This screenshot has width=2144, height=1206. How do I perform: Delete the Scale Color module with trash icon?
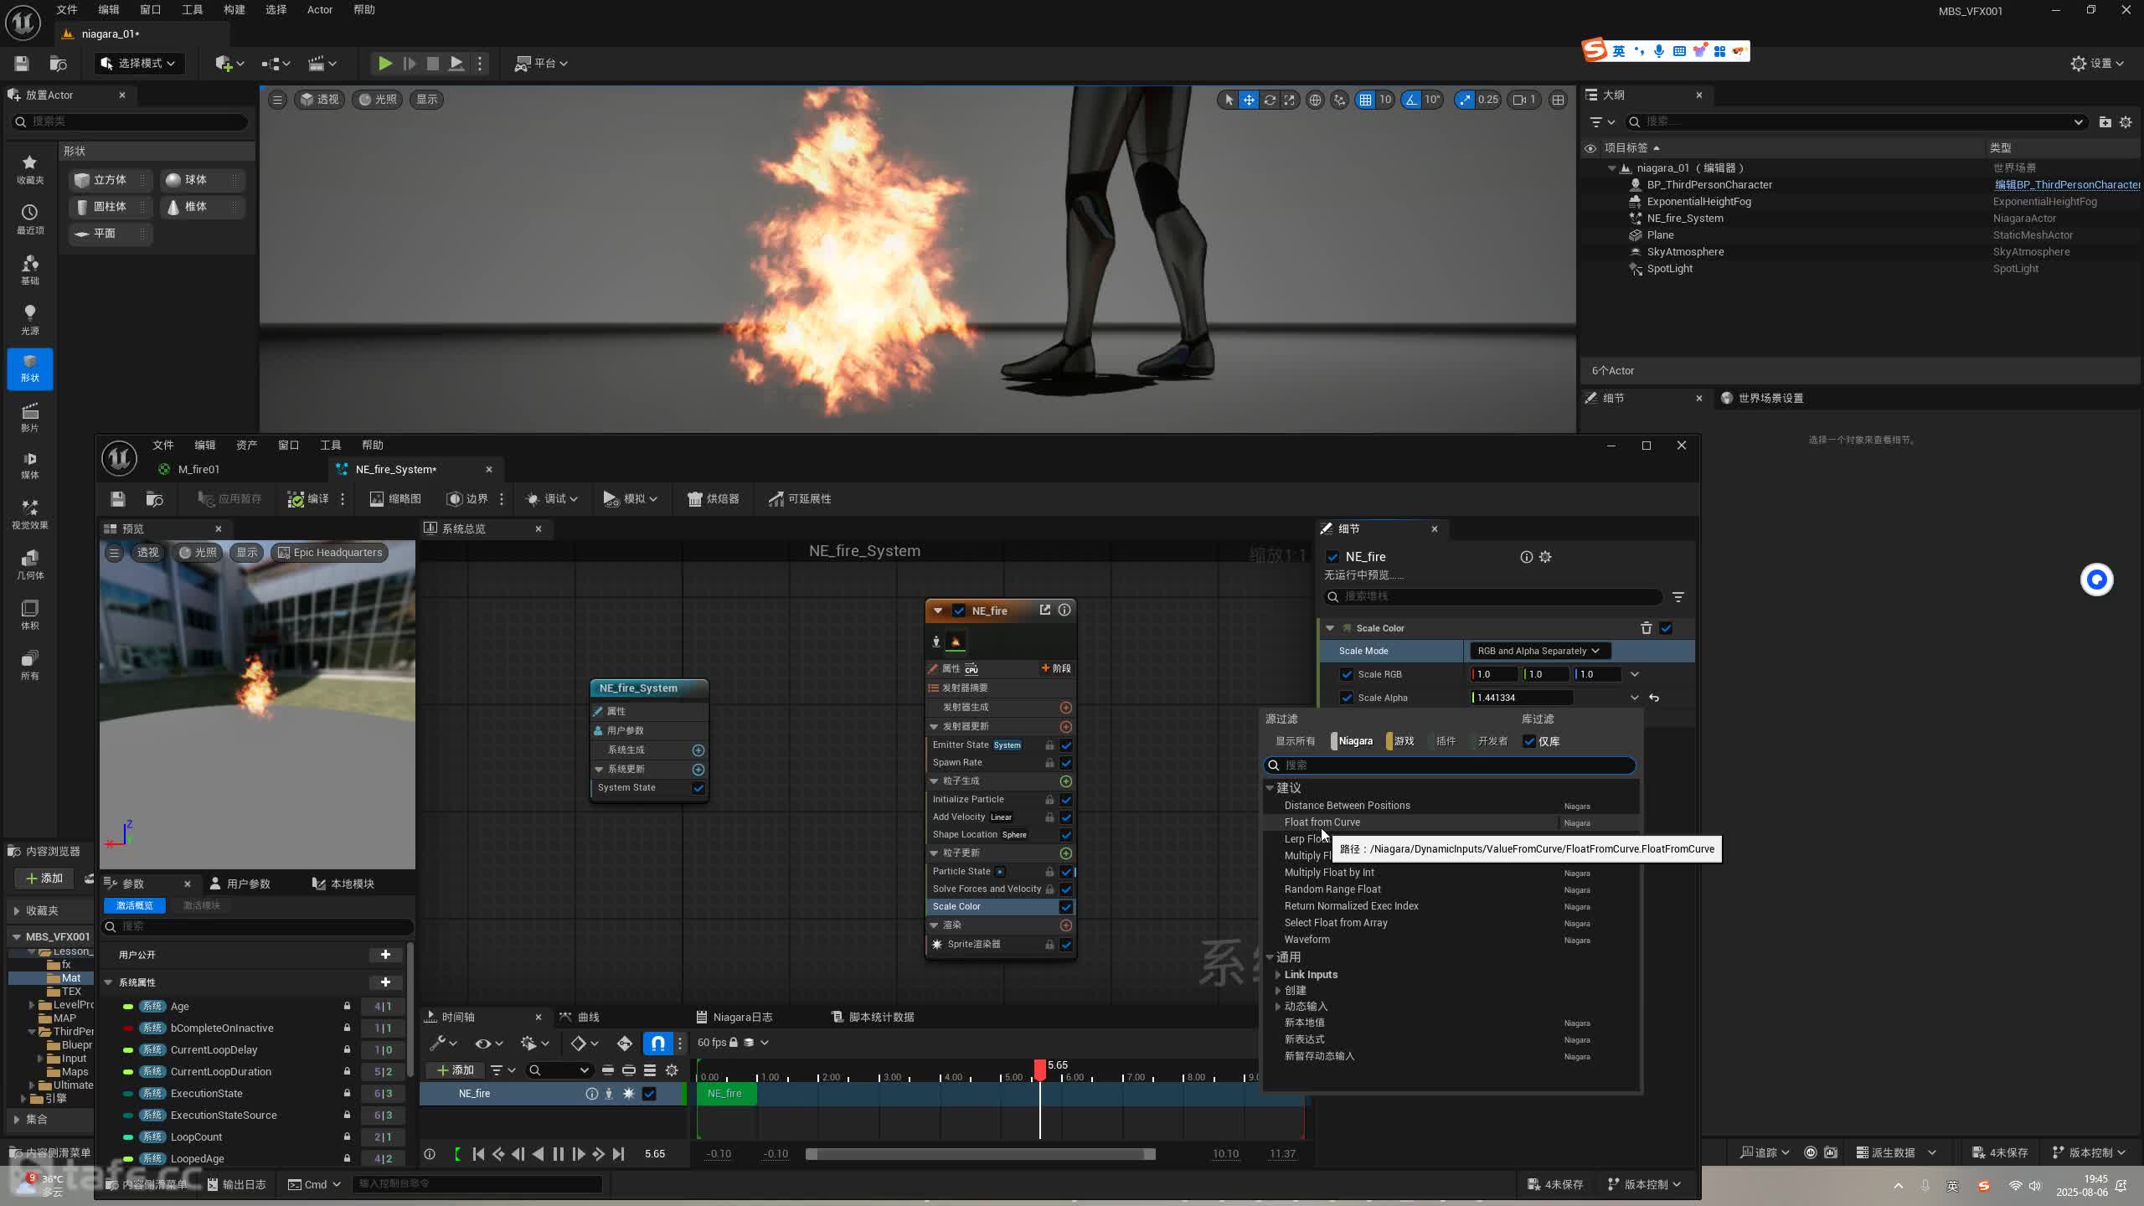pyautogui.click(x=1646, y=628)
